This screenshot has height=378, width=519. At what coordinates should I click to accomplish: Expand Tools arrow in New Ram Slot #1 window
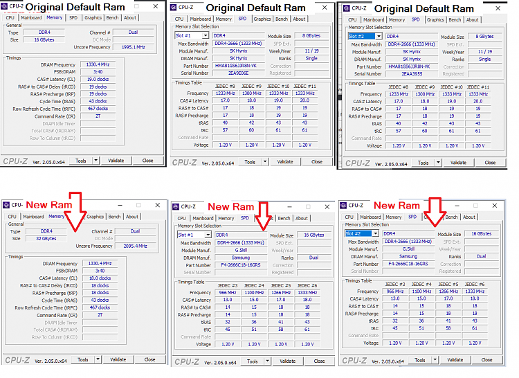pyautogui.click(x=267, y=361)
